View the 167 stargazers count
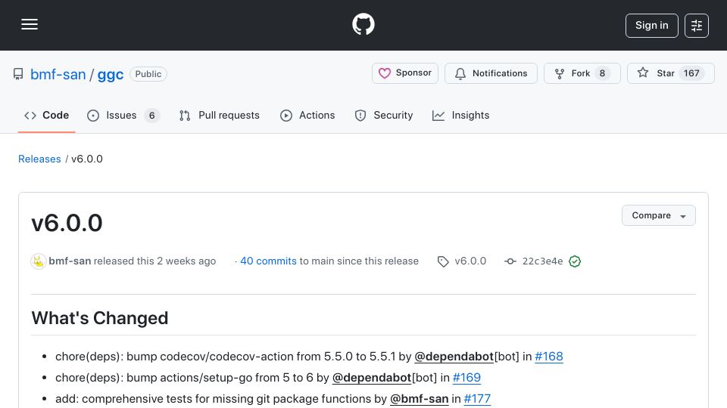The width and height of the screenshot is (727, 408). pos(691,73)
